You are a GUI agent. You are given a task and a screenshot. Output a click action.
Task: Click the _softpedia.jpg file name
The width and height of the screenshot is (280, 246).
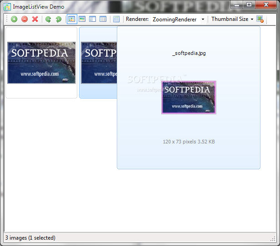[189, 53]
